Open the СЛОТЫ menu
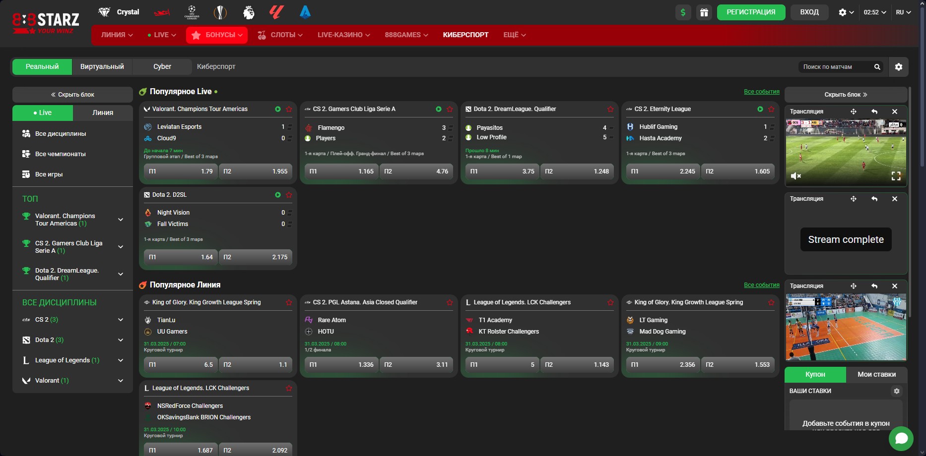This screenshot has height=456, width=926. tap(280, 35)
